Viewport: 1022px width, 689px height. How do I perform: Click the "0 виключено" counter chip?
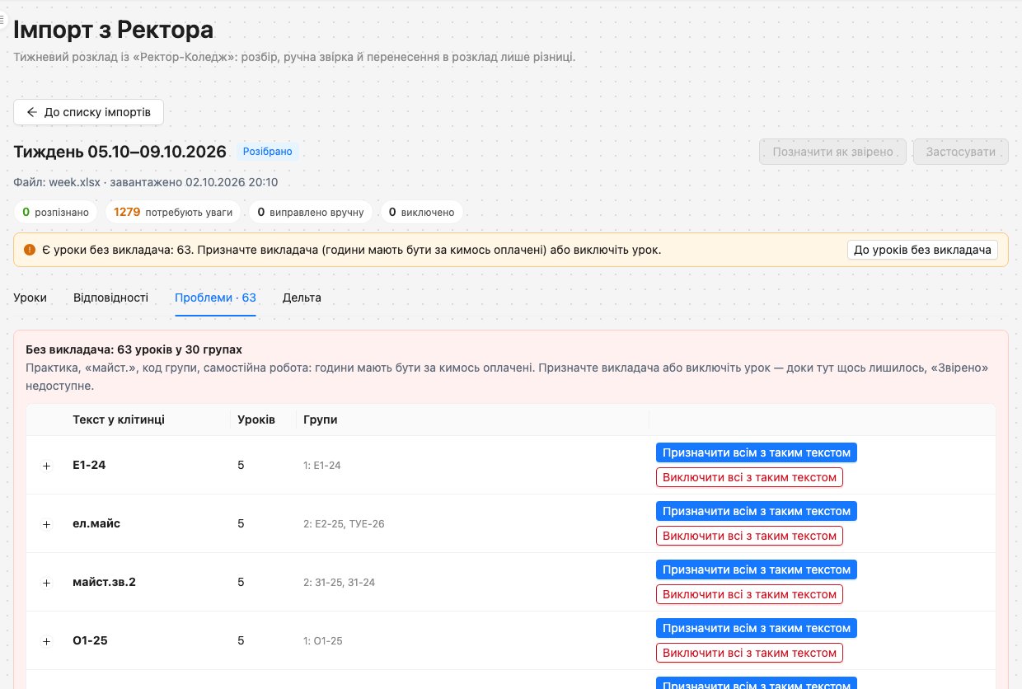(421, 213)
